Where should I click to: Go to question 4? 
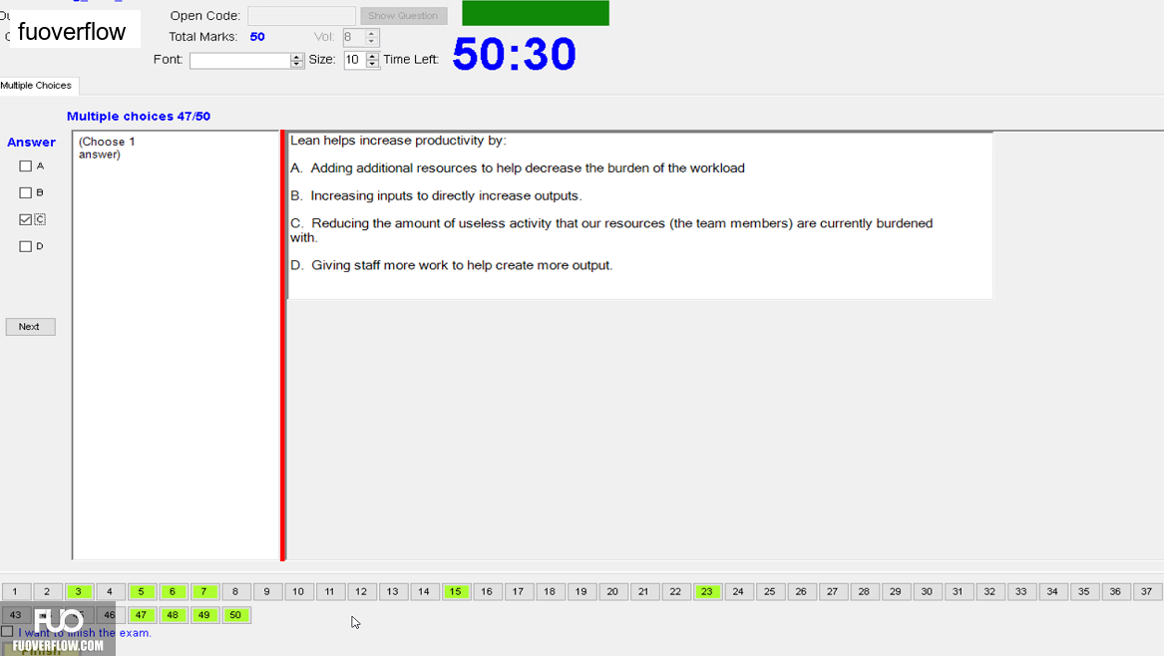tap(110, 591)
